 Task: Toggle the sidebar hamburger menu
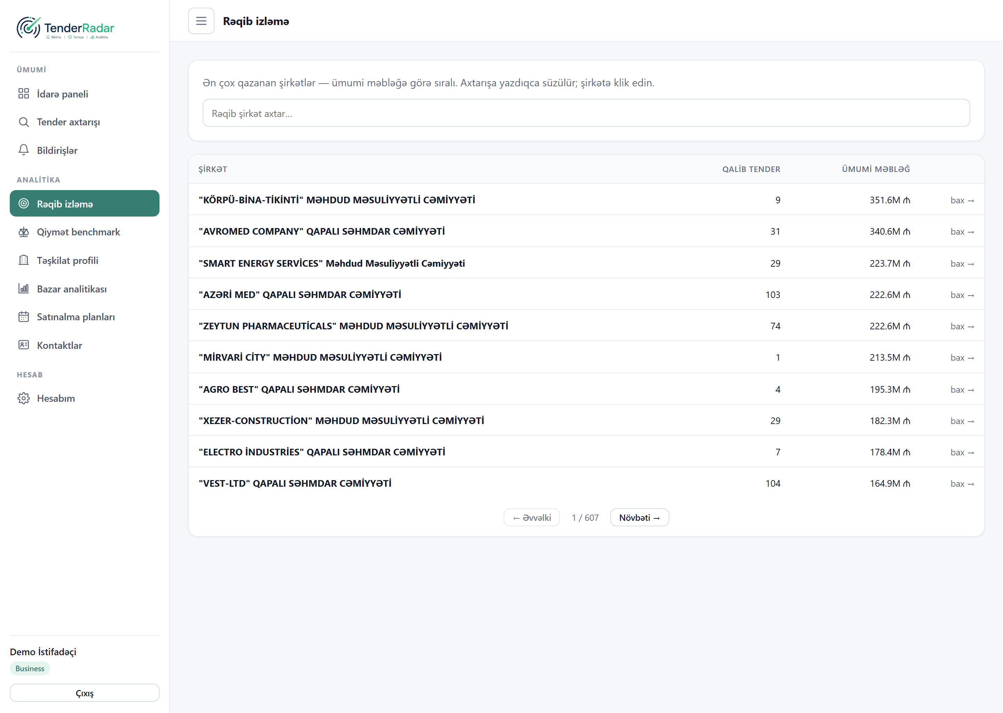pyautogui.click(x=201, y=21)
